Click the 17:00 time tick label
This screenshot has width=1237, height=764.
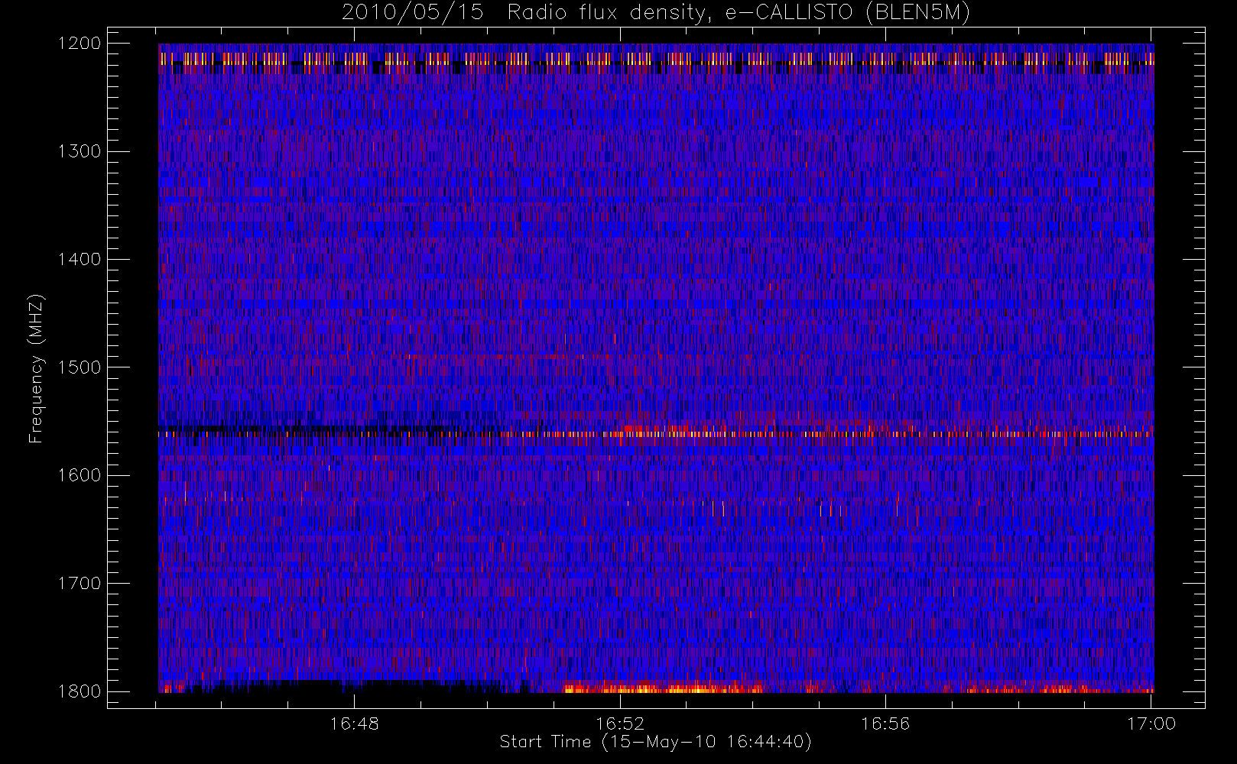point(1151,724)
